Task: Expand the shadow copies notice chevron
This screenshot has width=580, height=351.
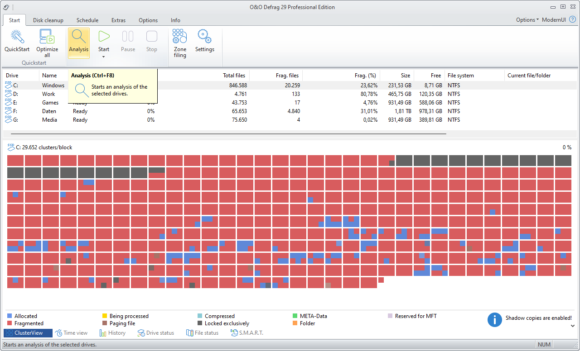Action: pos(573,326)
